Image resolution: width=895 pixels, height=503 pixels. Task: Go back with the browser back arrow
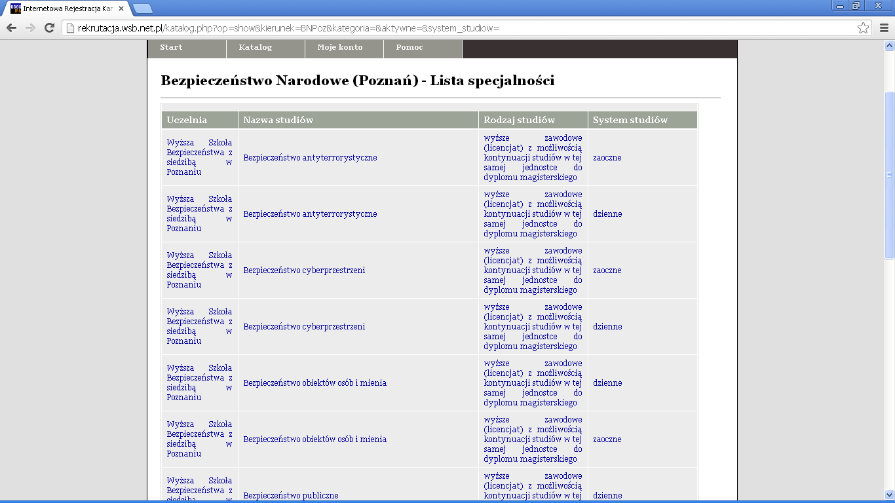[x=11, y=28]
